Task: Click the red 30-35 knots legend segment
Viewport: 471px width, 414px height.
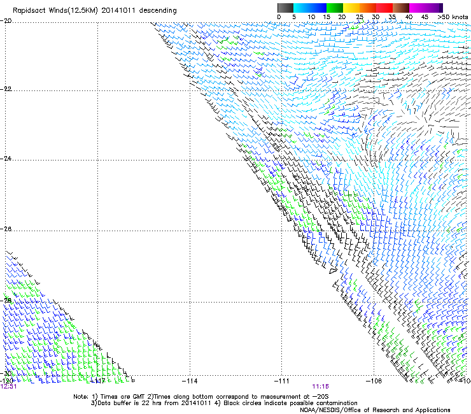Action: point(384,8)
